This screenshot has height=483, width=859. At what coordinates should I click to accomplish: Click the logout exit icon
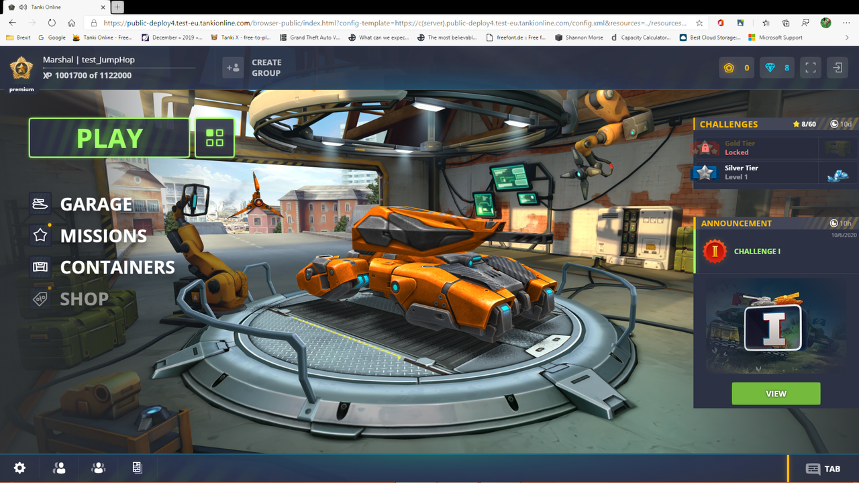(837, 67)
